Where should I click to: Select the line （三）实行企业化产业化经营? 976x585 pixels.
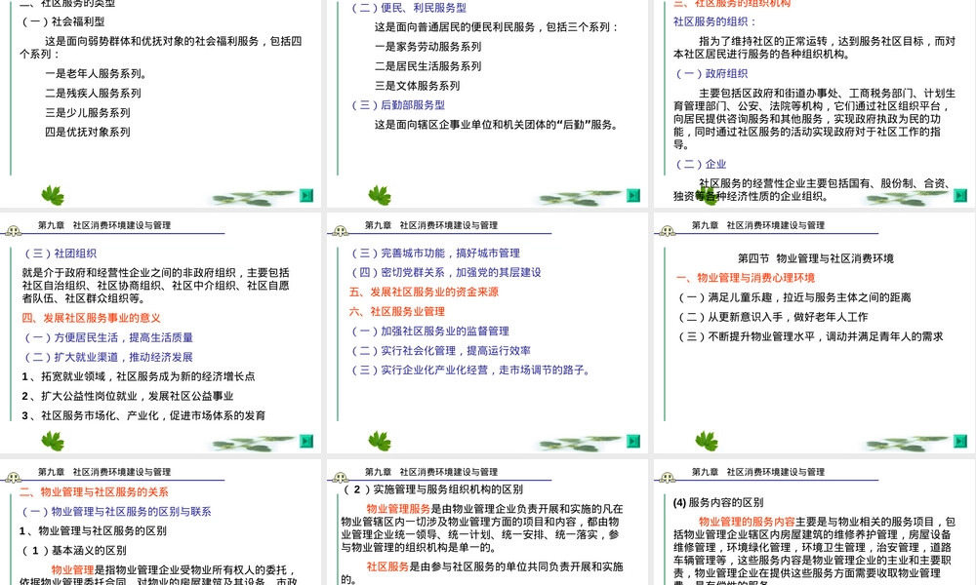pos(470,370)
